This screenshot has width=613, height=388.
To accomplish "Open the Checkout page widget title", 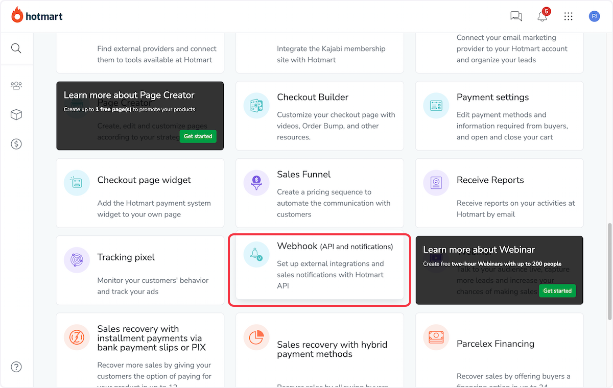I will [x=144, y=180].
